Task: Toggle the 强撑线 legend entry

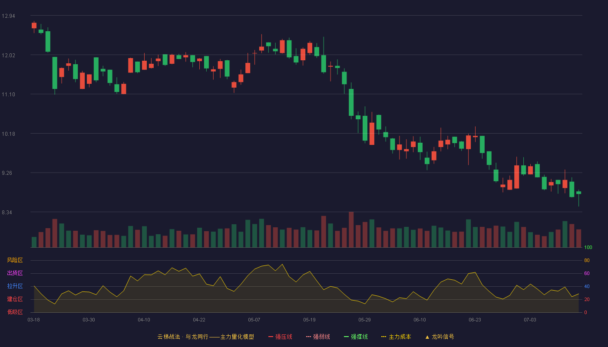Action: click(x=356, y=337)
